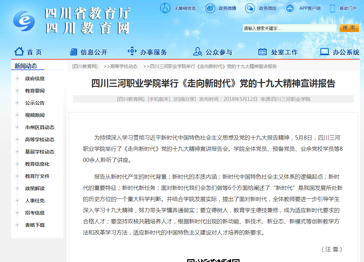Click the 办公系统 laptop icon

pos(325,52)
